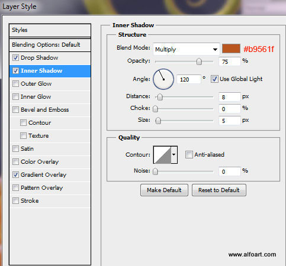Screen dimensions: 286x266
Task: Enable the Inner Glow checkbox
Action: (x=15, y=97)
